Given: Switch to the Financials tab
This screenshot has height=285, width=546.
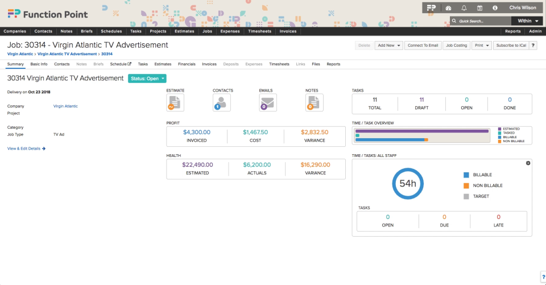Looking at the screenshot, I should click(x=187, y=64).
